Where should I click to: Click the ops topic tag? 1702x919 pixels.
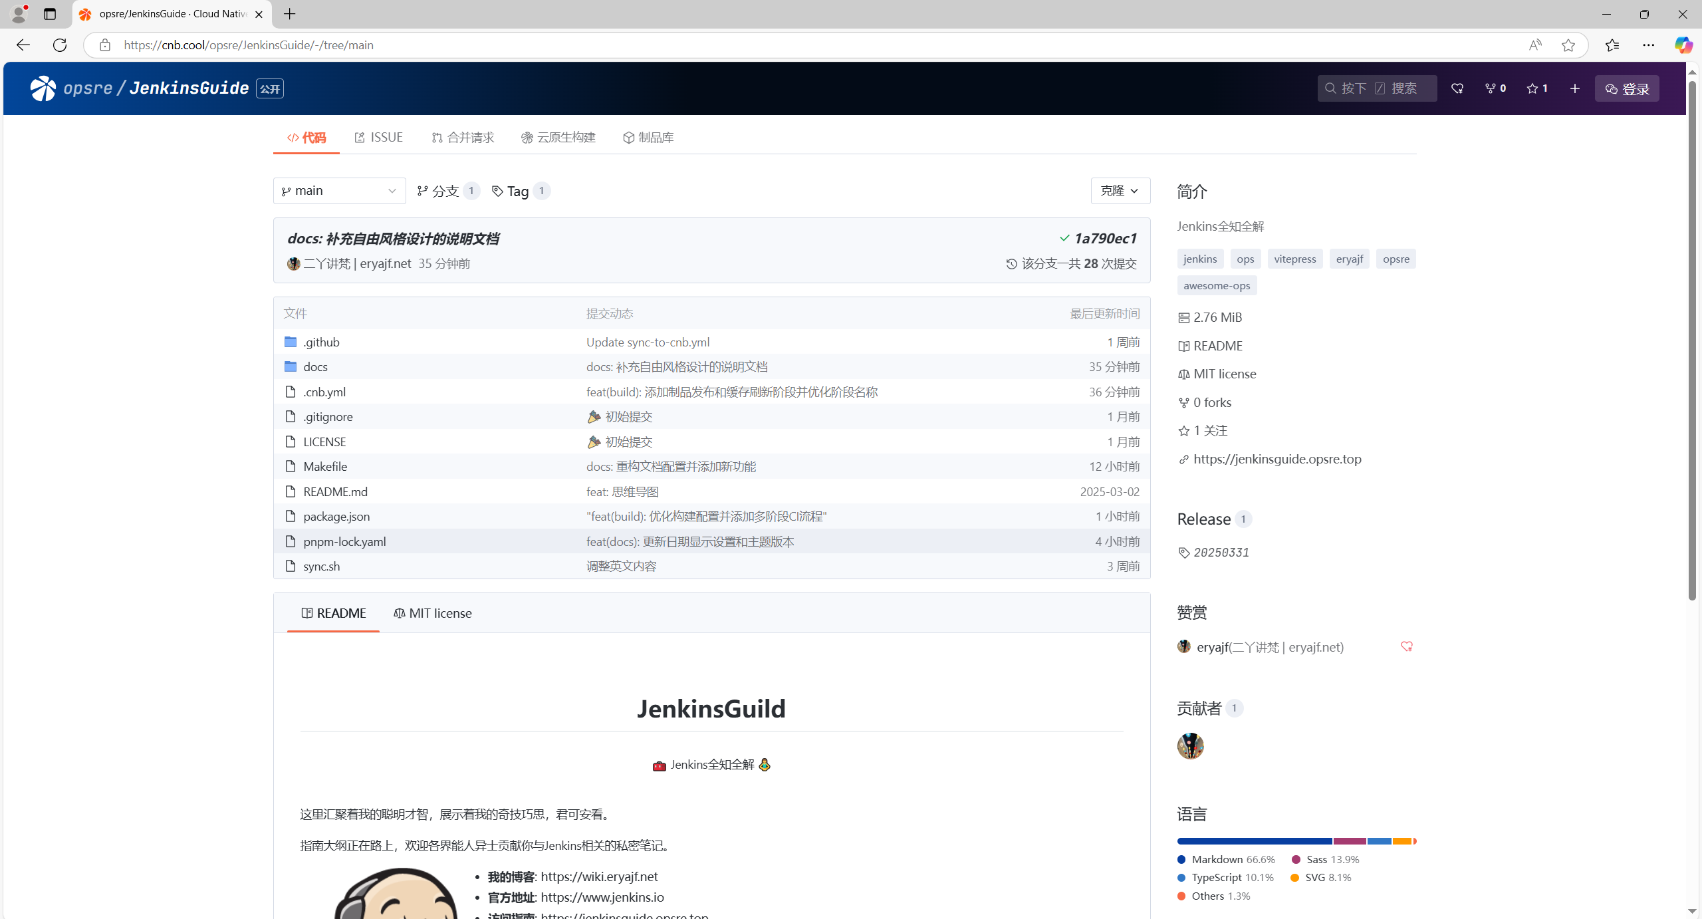click(1245, 259)
